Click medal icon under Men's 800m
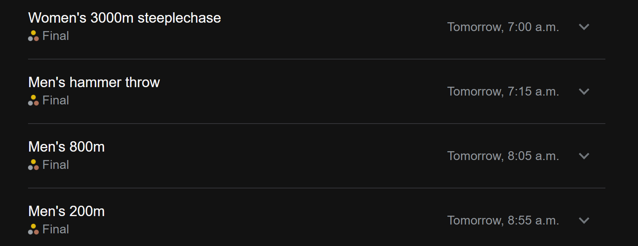This screenshot has height=246, width=638. point(33,165)
